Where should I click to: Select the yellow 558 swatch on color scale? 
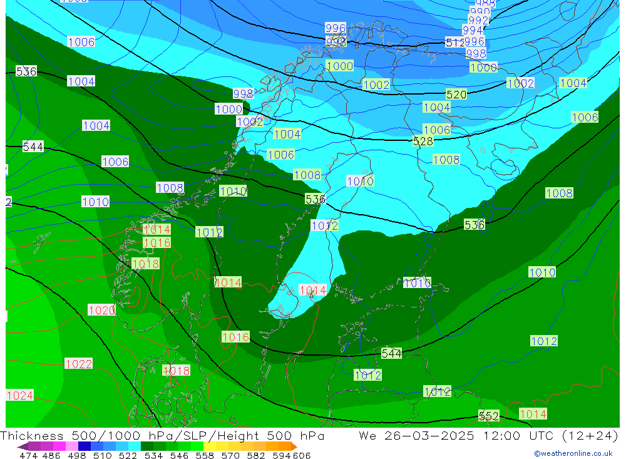pos(210,446)
